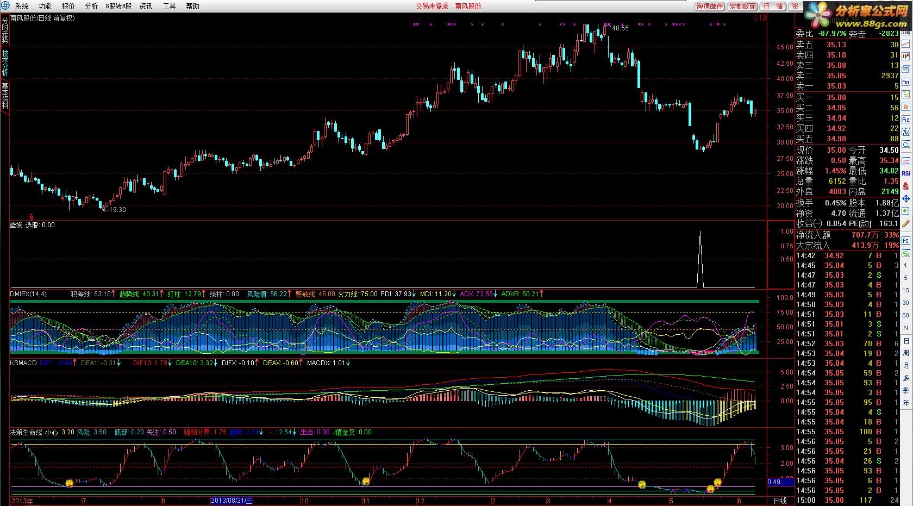Screen dimensions: 913x506
Task: Switch to 基本资料 side tab
Action: point(5,96)
